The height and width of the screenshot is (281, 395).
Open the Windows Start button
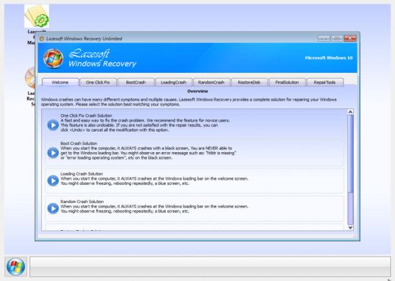(15, 267)
